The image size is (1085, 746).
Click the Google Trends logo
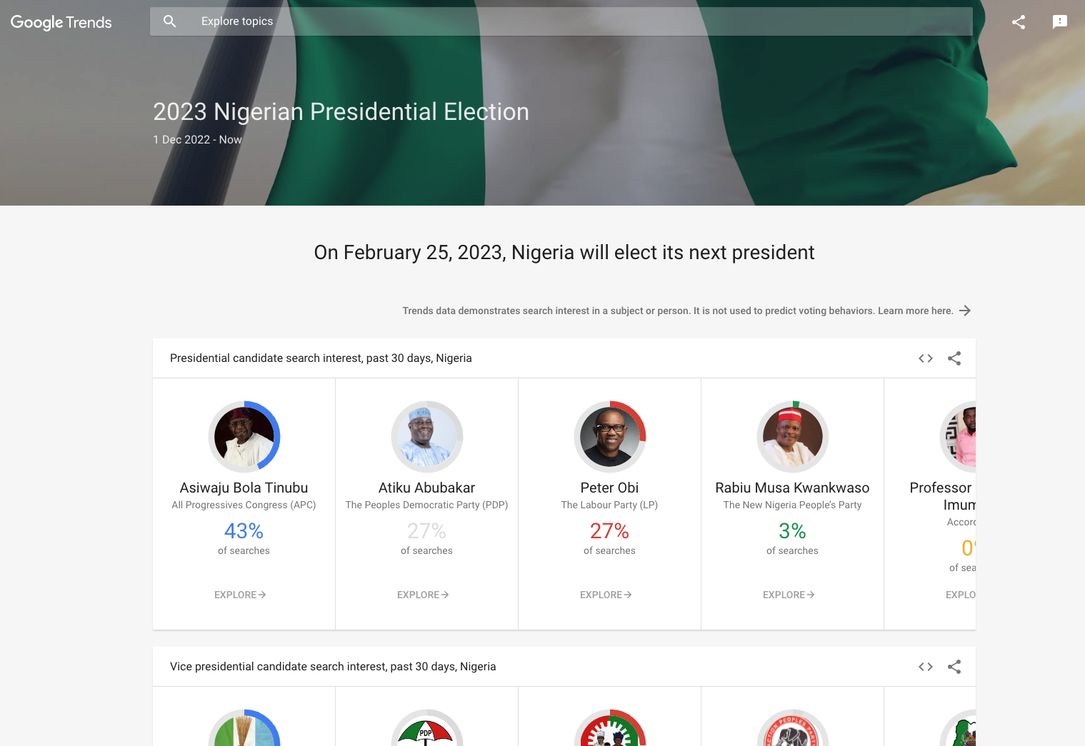(61, 22)
